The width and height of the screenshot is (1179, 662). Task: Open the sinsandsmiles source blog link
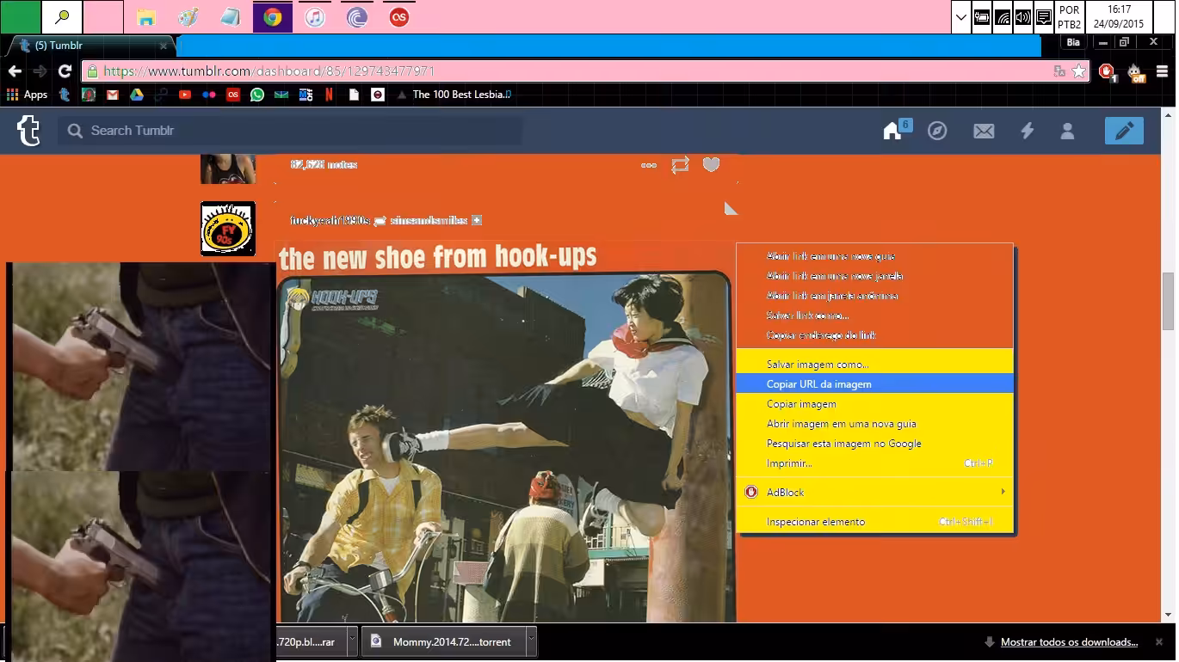tap(429, 220)
